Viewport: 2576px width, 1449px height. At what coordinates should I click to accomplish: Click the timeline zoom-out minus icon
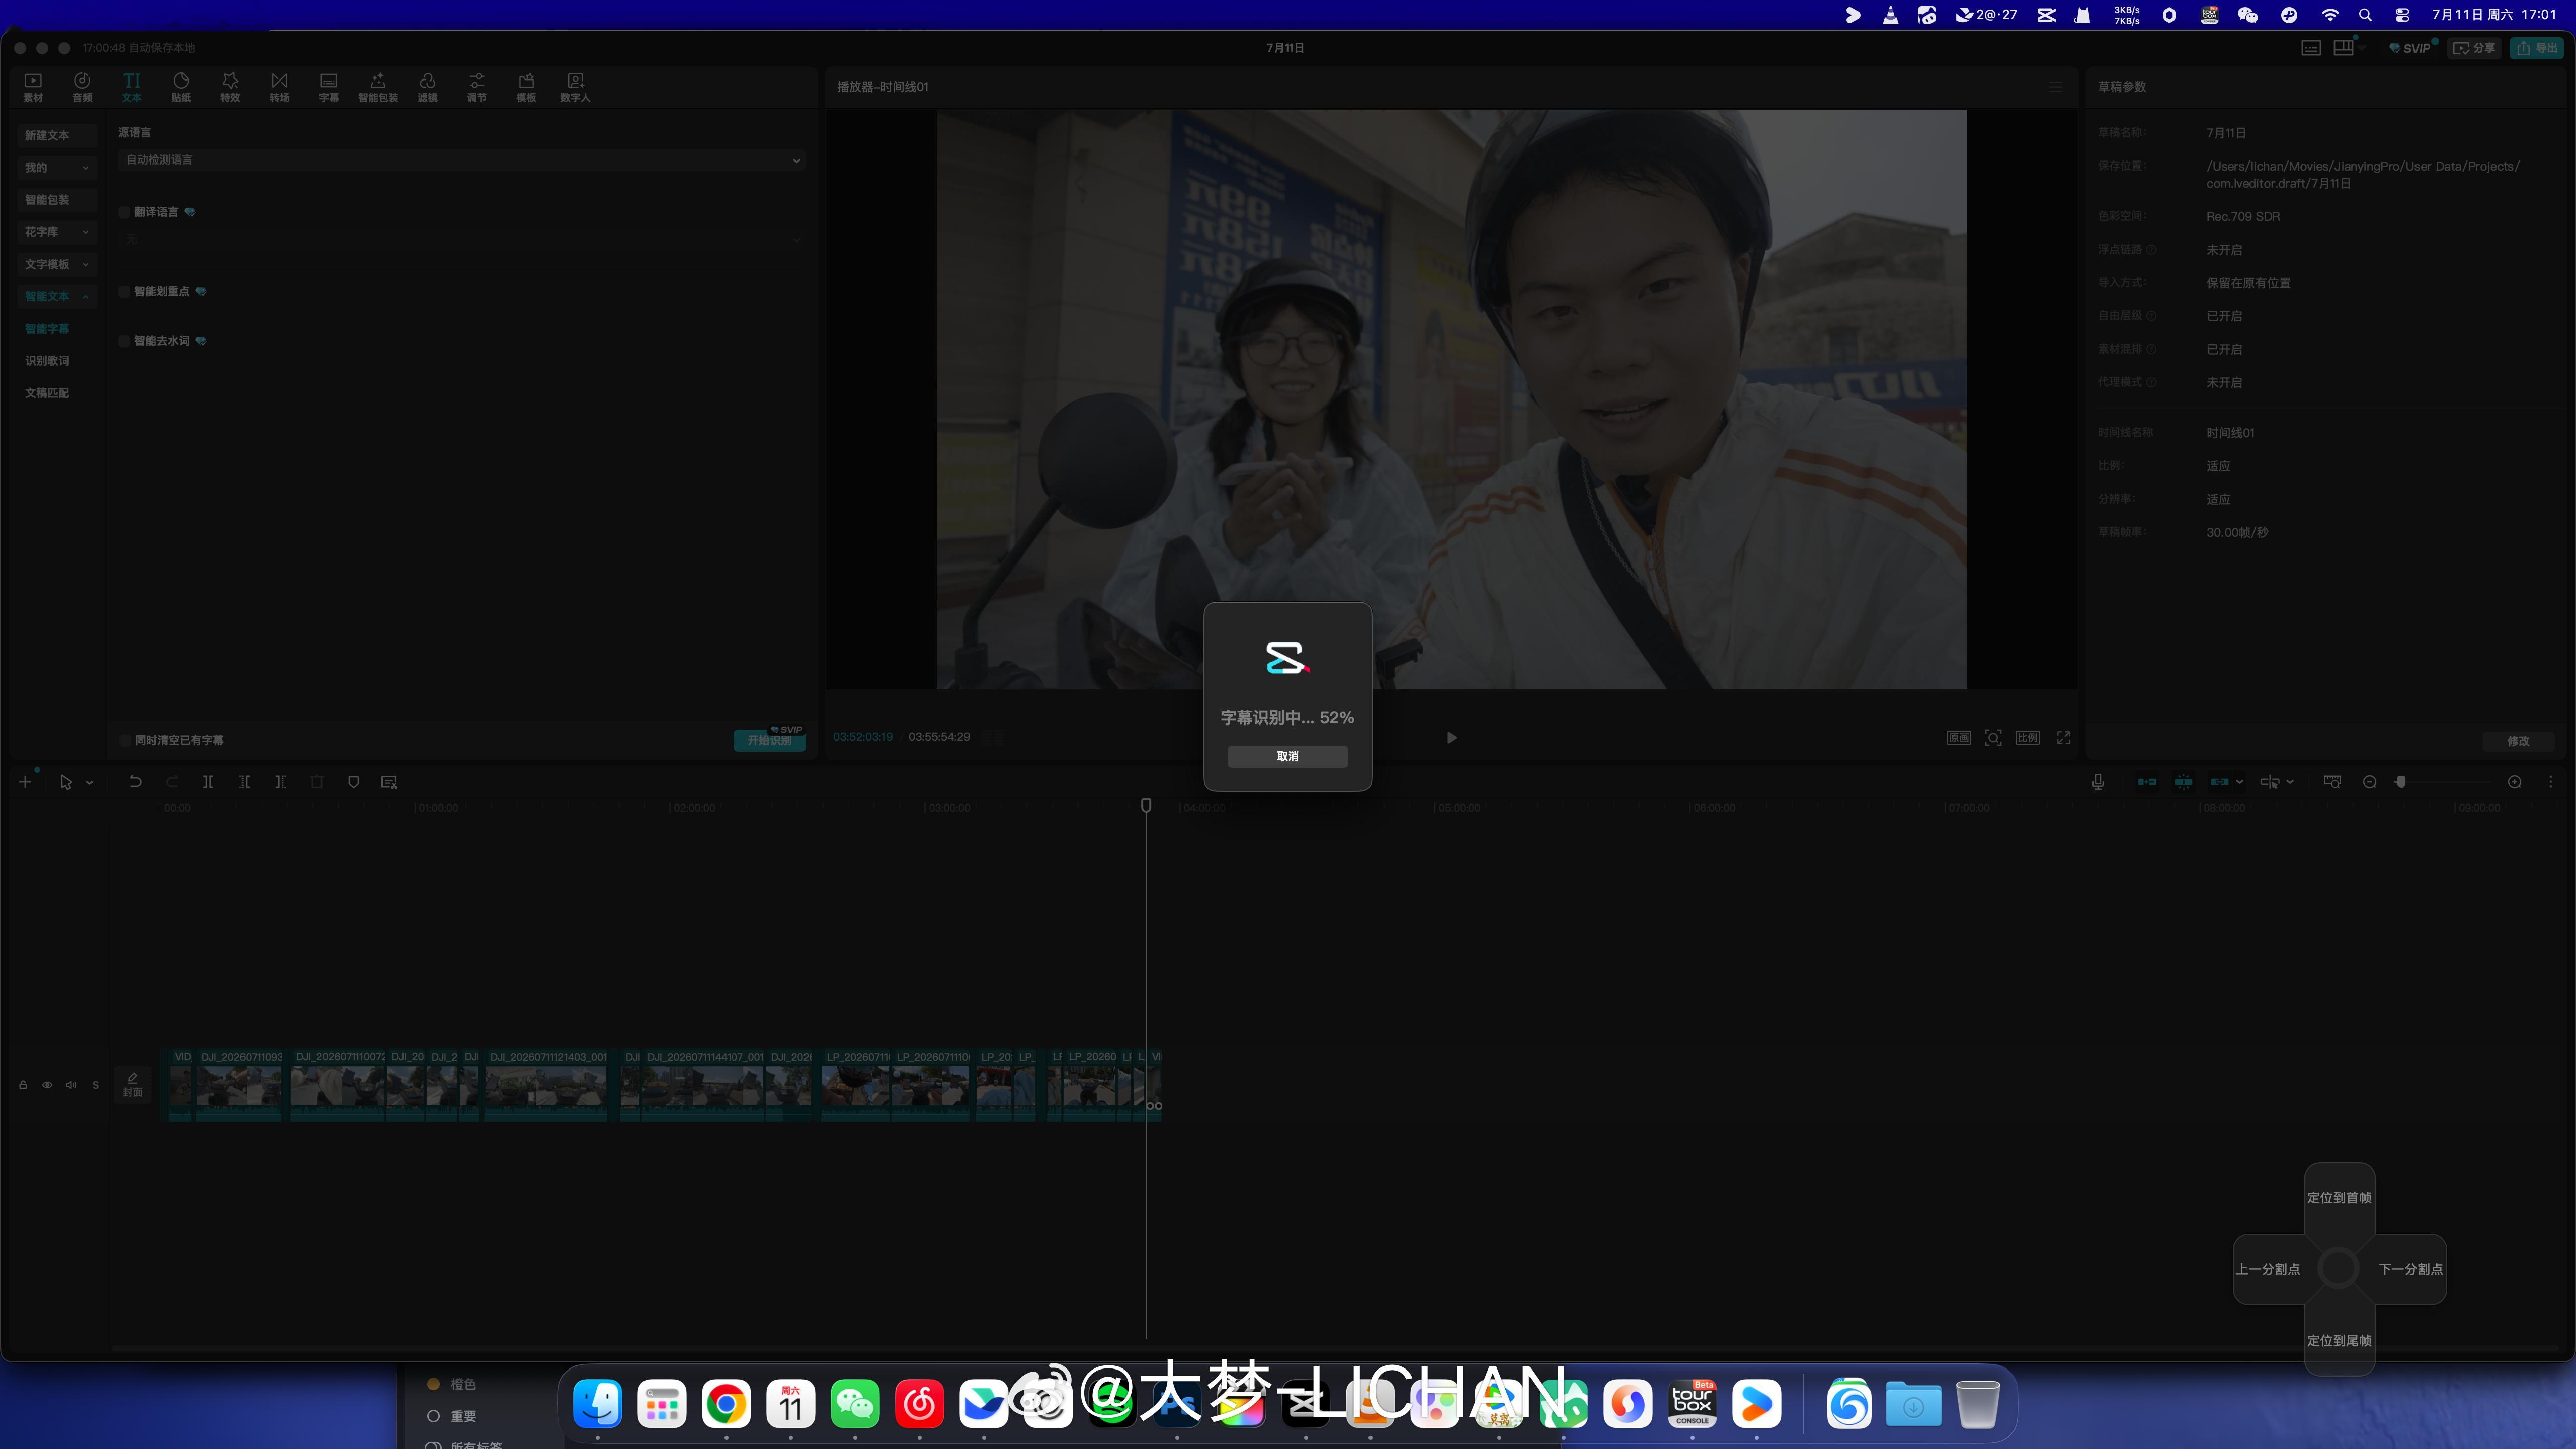[2369, 782]
